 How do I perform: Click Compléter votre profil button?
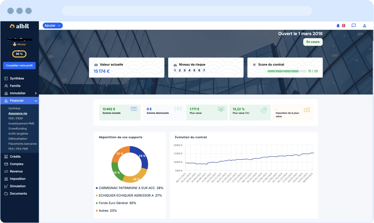pyautogui.click(x=19, y=66)
